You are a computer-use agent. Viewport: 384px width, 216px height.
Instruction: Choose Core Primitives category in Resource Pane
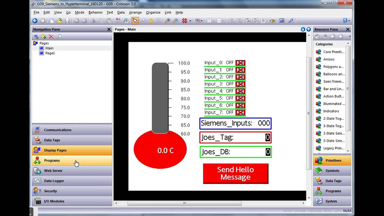pyautogui.click(x=330, y=52)
